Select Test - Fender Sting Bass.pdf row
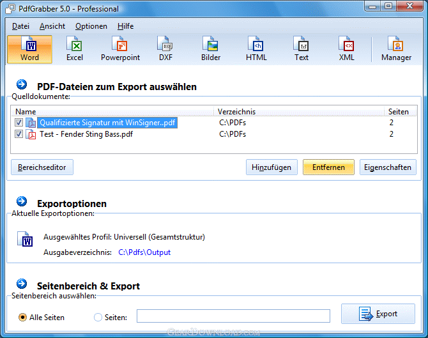 pyautogui.click(x=214, y=134)
